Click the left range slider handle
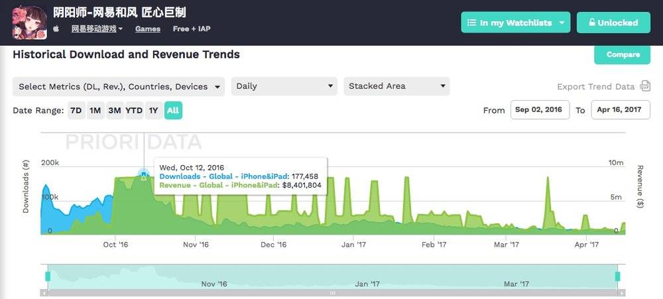 point(48,276)
